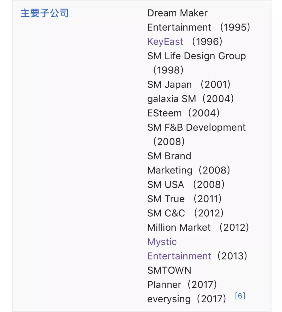
Task: Click the (2013) year after Mystic Entertainment
Action: (x=232, y=256)
